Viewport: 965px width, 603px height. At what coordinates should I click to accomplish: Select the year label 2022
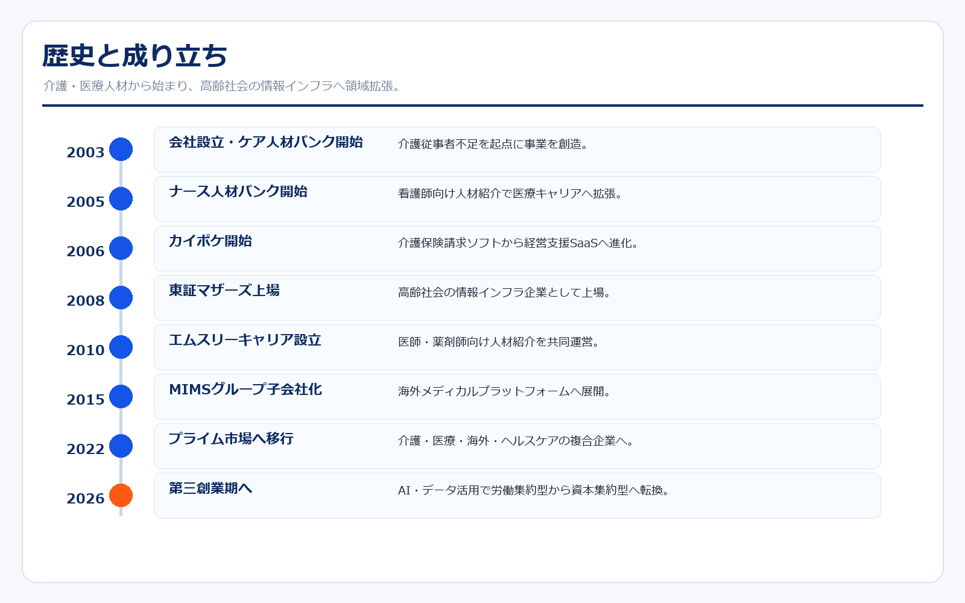[x=86, y=449]
